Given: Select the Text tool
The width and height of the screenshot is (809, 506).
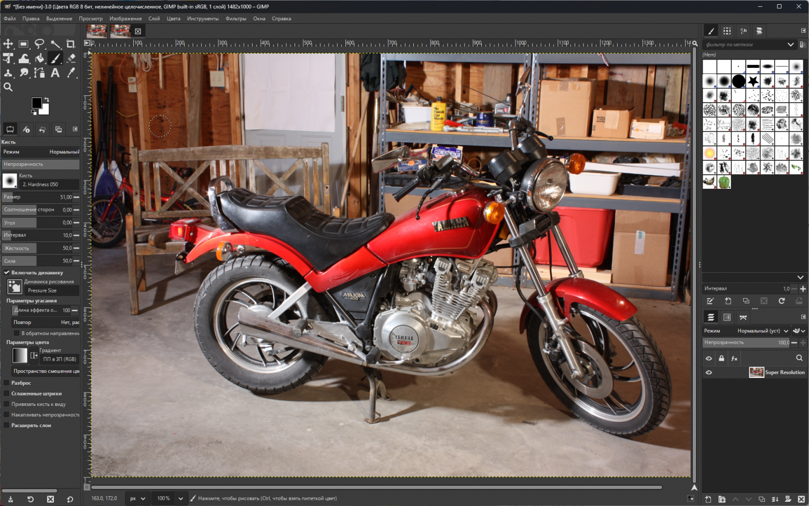Looking at the screenshot, I should tap(55, 73).
